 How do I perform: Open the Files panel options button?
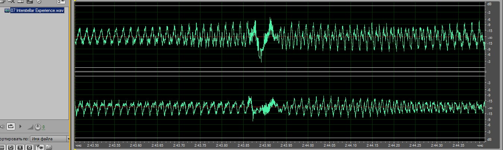coord(61,1)
